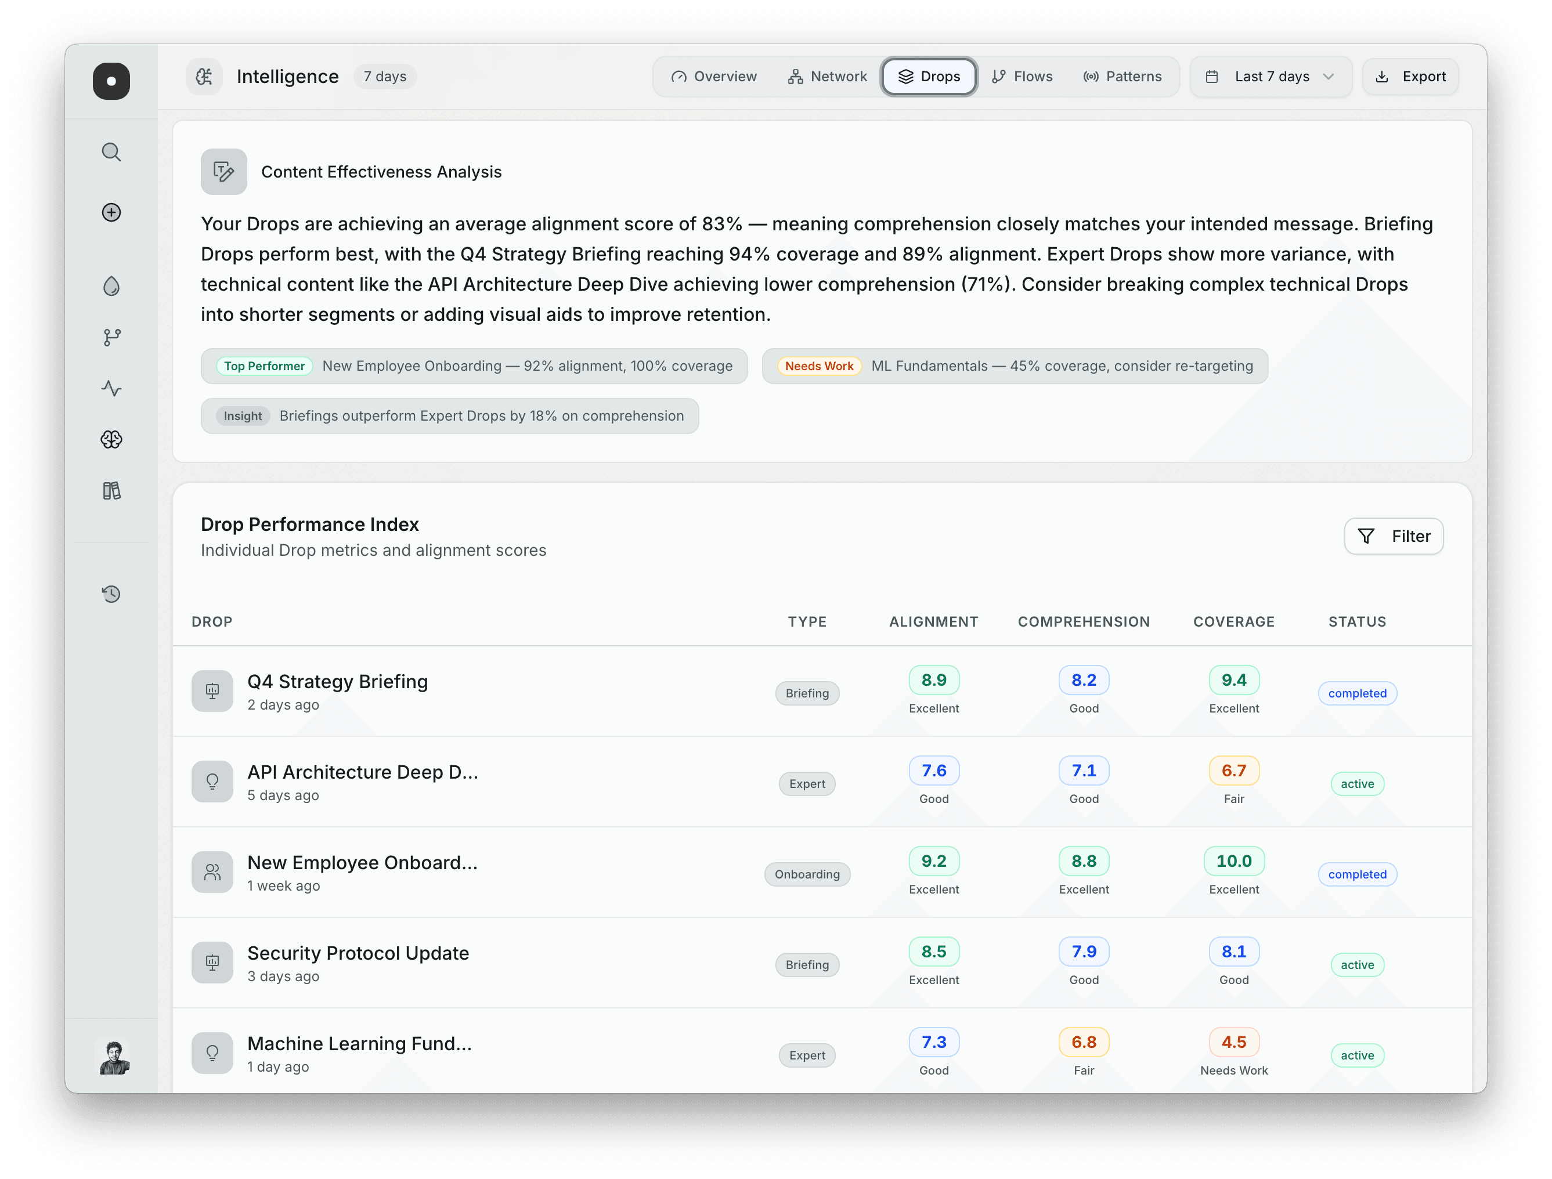
Task: Click the 10.0 coverage score indicator
Action: coord(1233,861)
